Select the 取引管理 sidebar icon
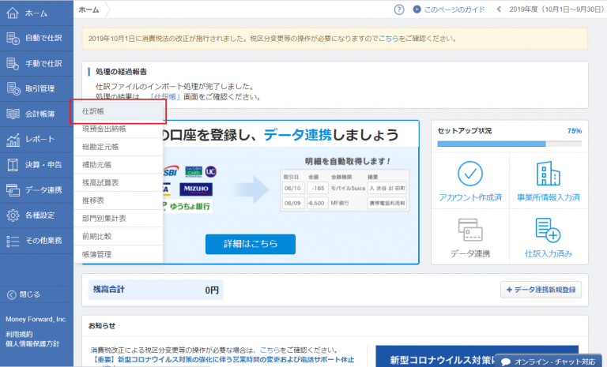This screenshot has width=607, height=367. [13, 88]
